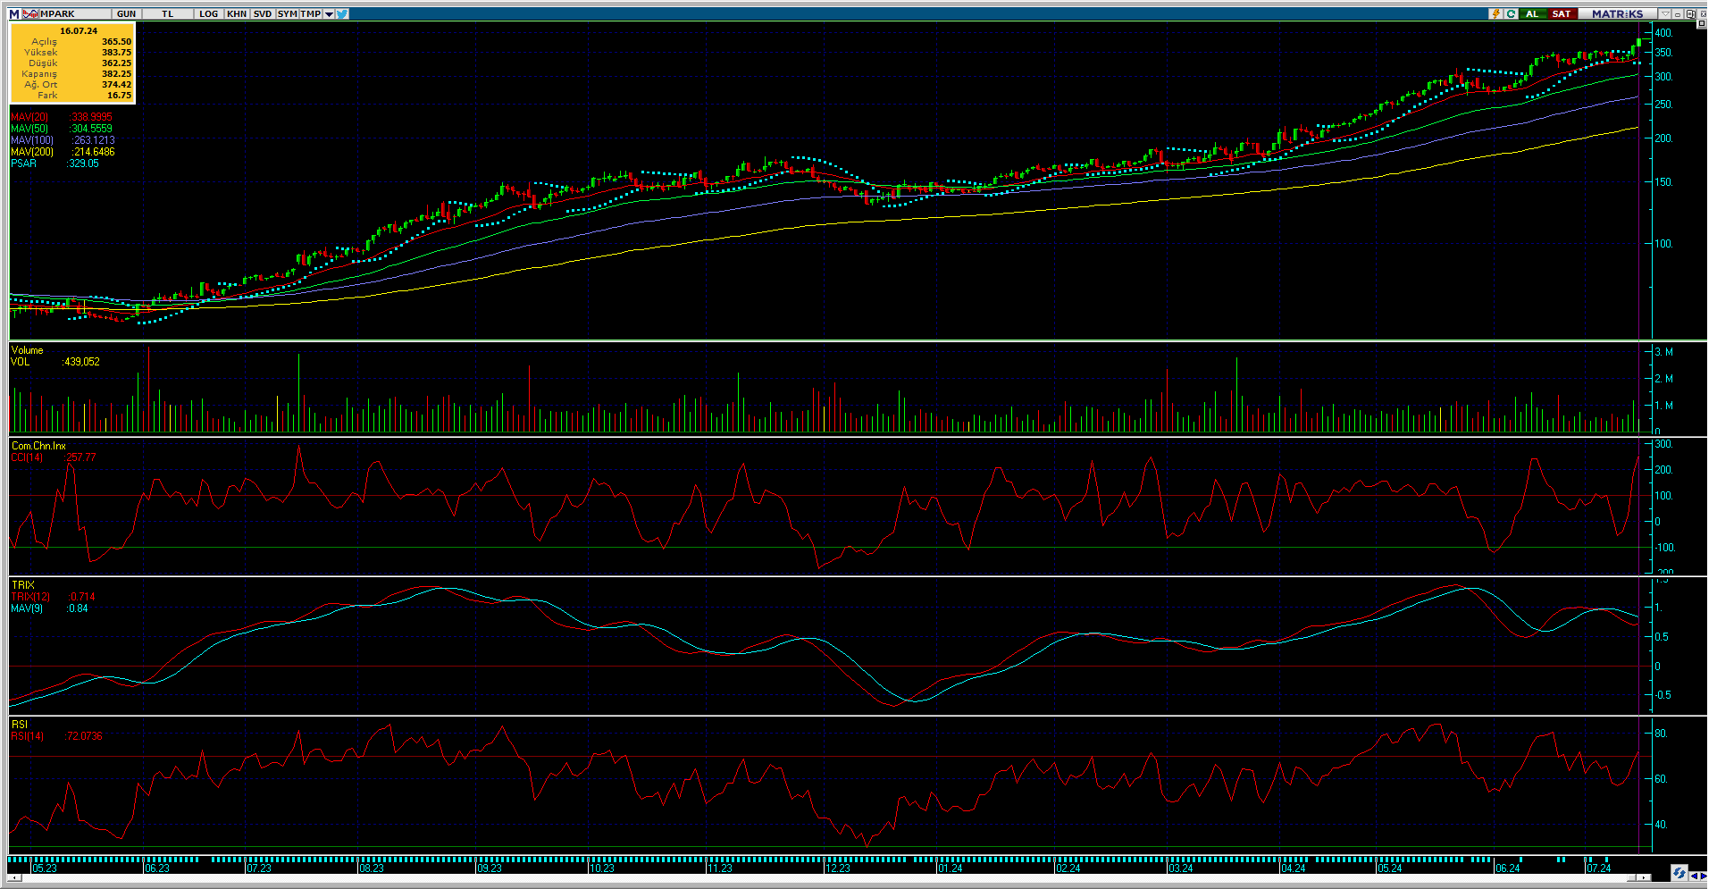Click the 12.23 date marker on time axis
The image size is (1717, 889).
[838, 868]
